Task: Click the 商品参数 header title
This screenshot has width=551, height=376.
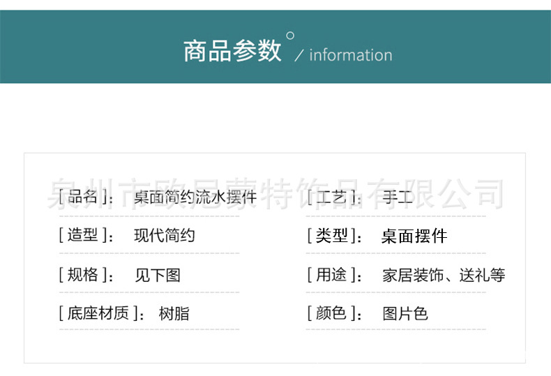Action: point(232,51)
